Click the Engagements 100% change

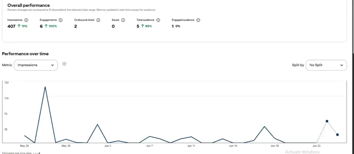tap(50, 26)
